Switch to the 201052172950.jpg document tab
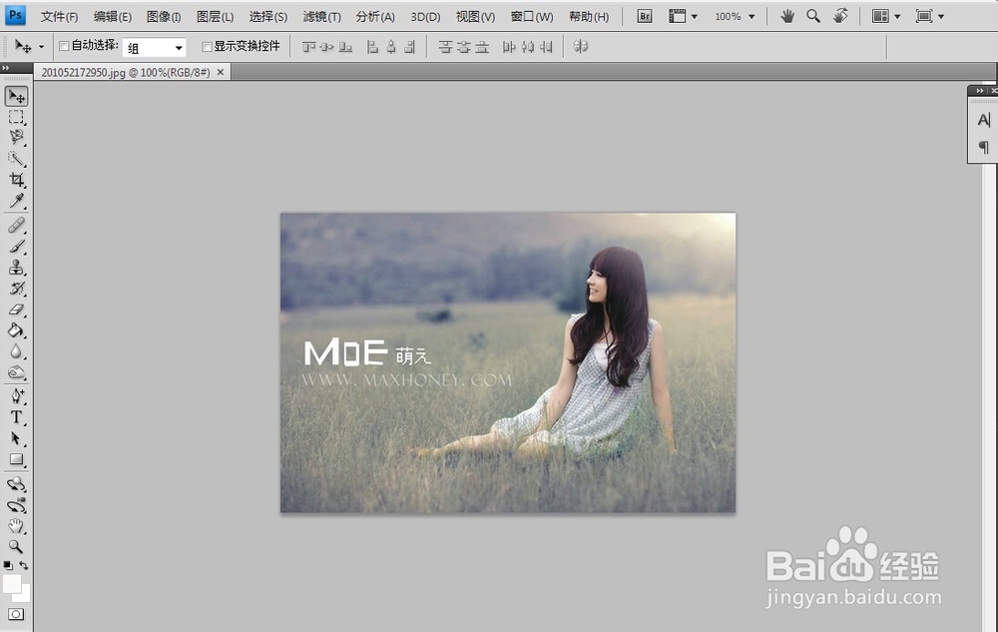This screenshot has height=632, width=998. click(126, 73)
